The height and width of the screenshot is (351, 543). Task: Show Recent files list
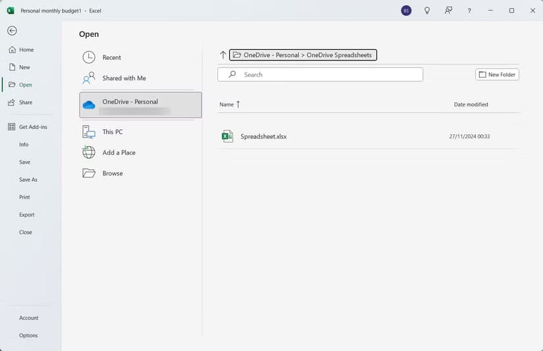click(x=140, y=57)
